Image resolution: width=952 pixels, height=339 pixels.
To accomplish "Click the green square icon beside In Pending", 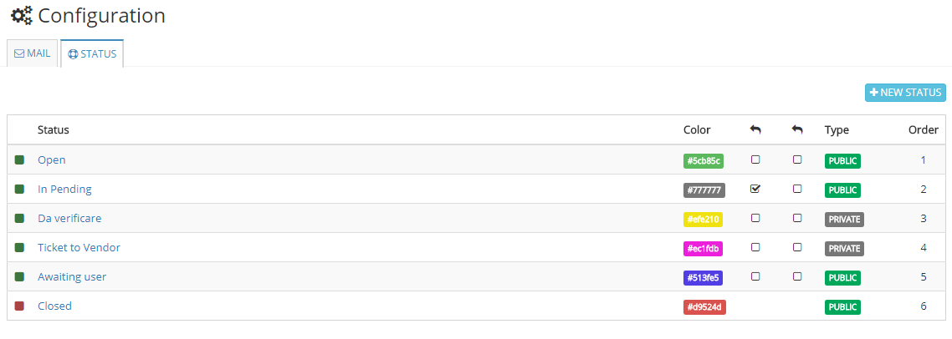I will (x=19, y=190).
